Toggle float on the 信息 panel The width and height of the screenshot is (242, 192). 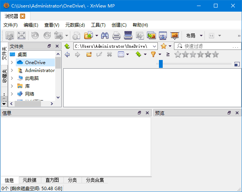(139, 113)
